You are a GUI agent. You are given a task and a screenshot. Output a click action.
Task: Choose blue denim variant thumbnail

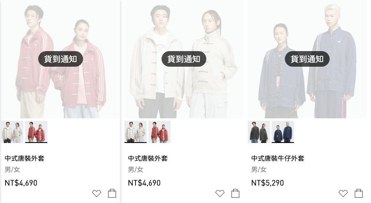click(283, 132)
